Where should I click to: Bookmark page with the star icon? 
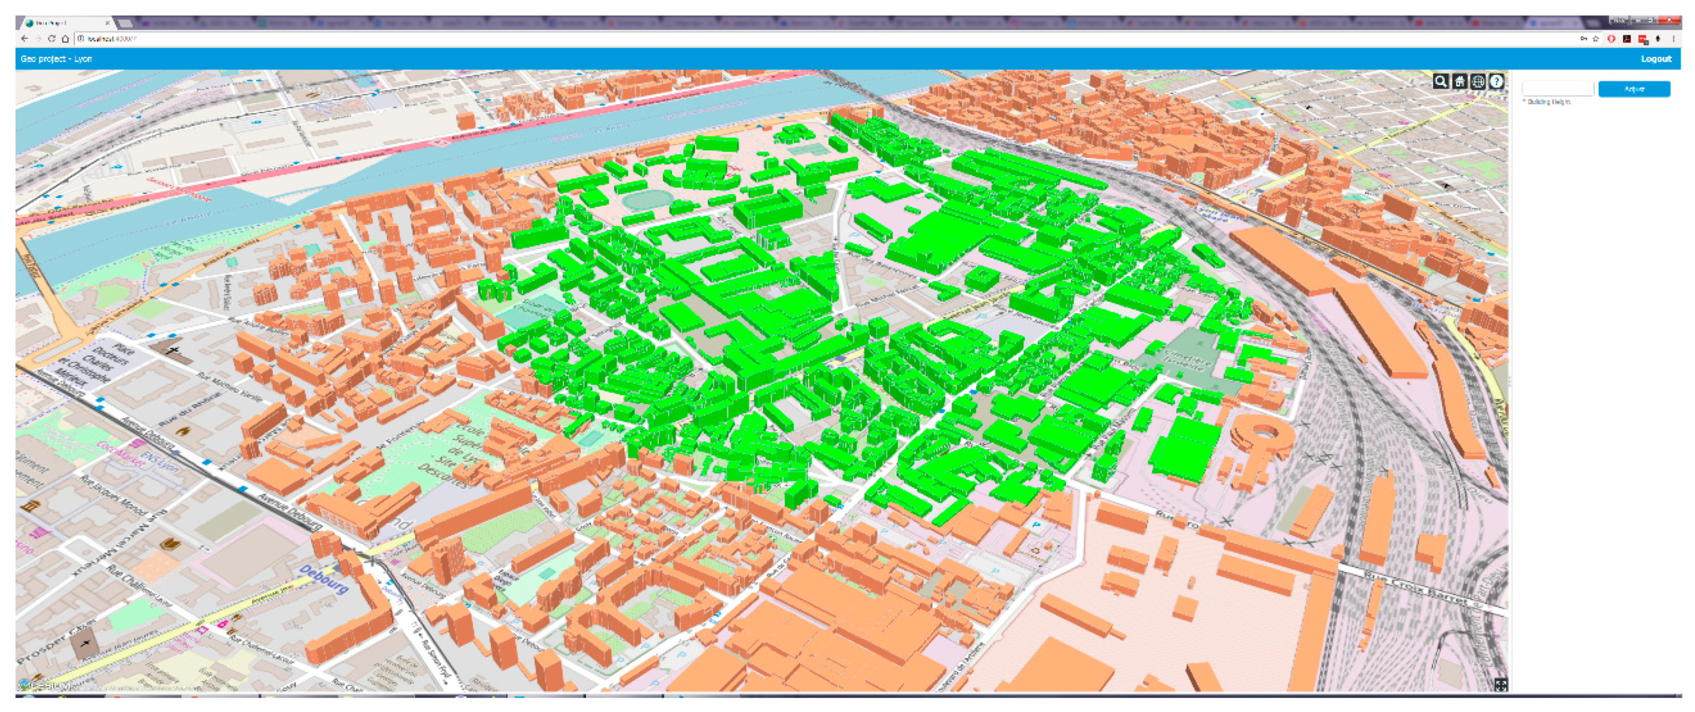[1596, 39]
